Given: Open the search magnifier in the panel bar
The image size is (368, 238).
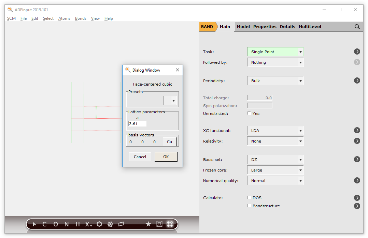Looking at the screenshot, I should click(357, 26).
